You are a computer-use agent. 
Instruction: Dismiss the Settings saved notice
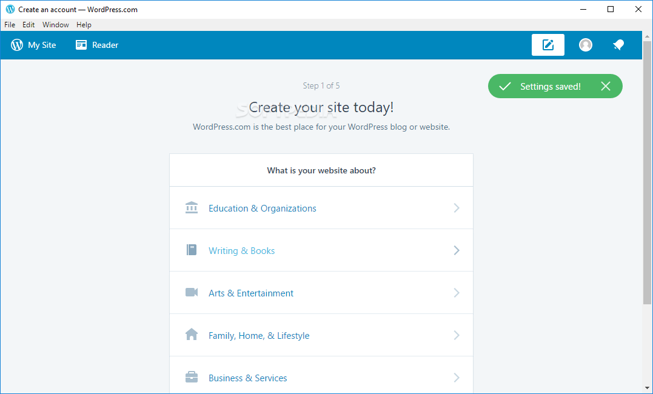click(x=606, y=86)
